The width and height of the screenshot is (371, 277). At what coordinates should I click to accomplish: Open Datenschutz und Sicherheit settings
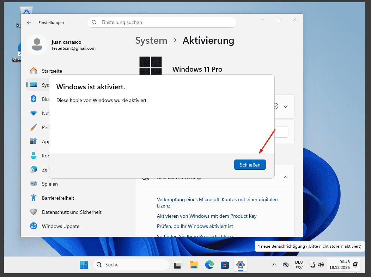(x=72, y=212)
